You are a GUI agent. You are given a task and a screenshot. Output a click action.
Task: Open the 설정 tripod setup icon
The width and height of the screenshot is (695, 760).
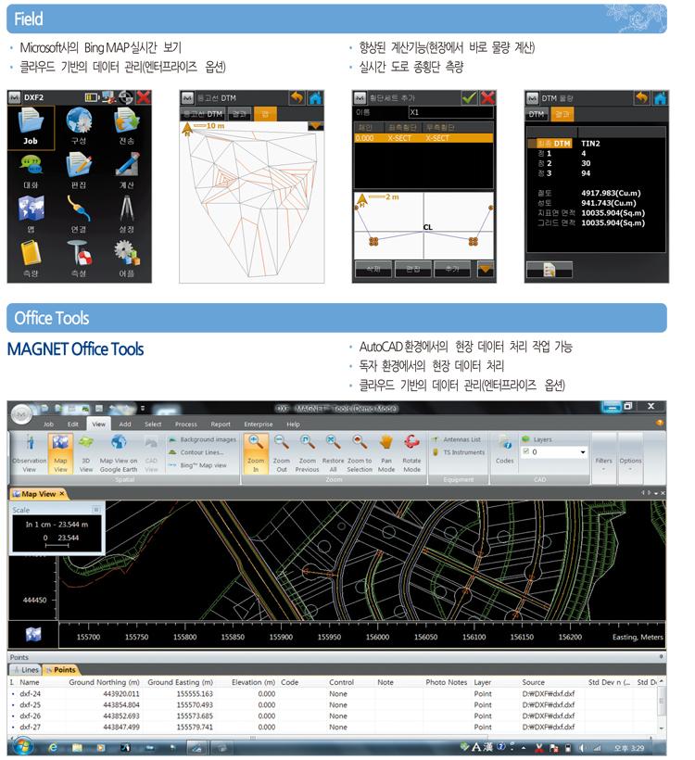127,209
